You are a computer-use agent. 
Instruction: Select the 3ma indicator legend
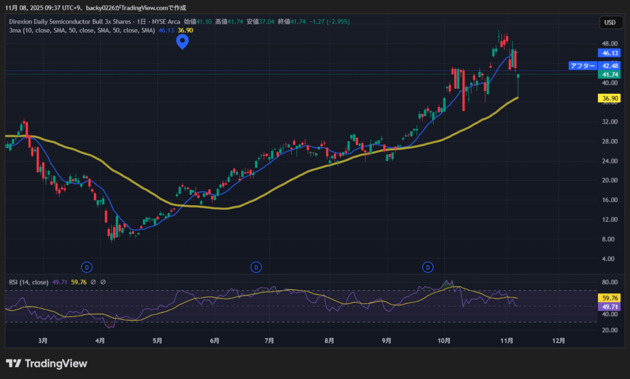[80, 30]
